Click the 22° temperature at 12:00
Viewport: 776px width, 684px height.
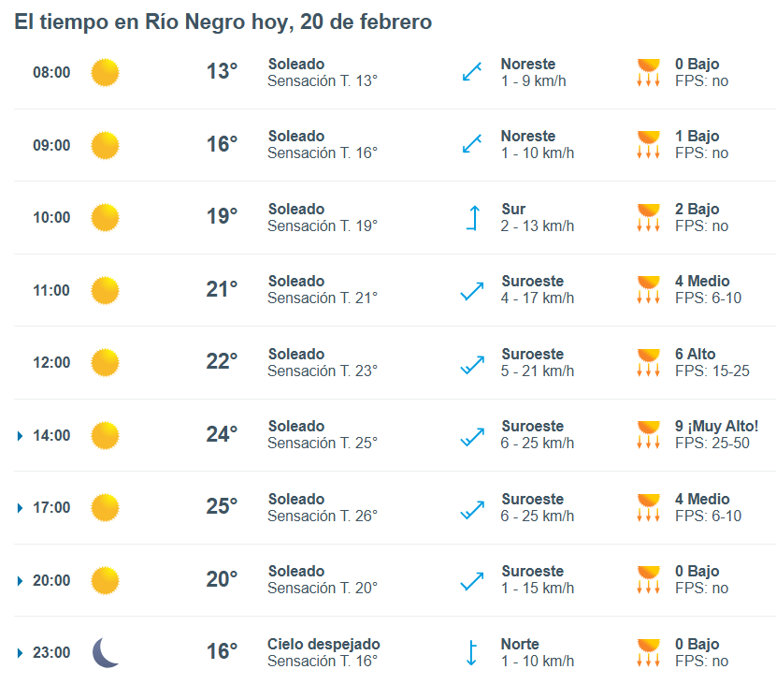tap(222, 362)
